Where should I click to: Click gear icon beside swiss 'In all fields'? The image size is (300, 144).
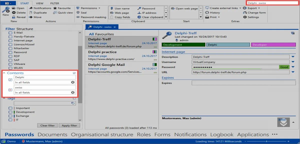click(73, 93)
